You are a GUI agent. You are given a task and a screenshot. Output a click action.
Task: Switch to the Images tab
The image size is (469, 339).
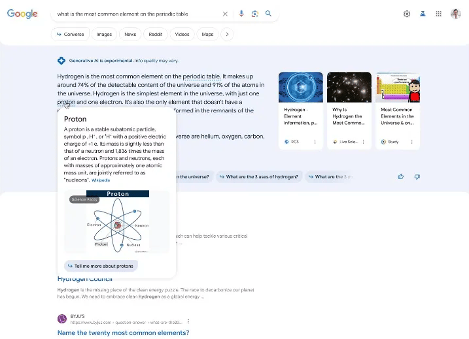pos(104,35)
